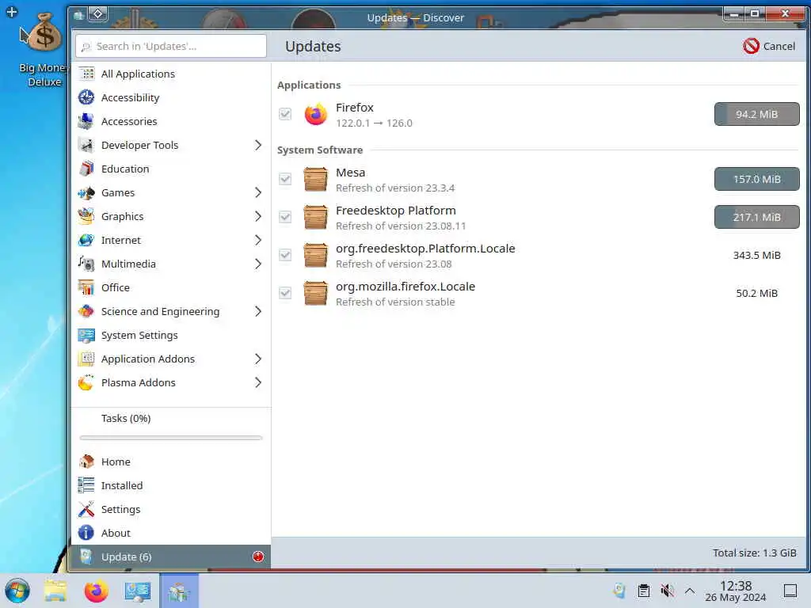Expand Science and Engineering arrow
This screenshot has width=811, height=608.
coord(258,311)
